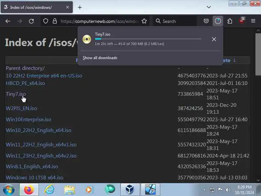This screenshot has width=261, height=196.
Task: Open the Firefox hamburger menu
Action: pos(253,21)
